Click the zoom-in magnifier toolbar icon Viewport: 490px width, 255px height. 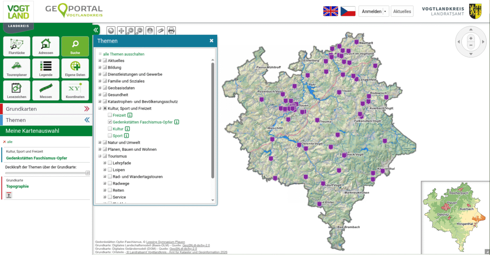[131, 31]
